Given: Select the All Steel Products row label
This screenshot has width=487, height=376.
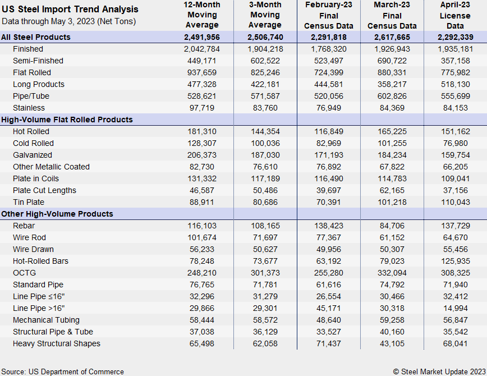Looking at the screenshot, I should click(x=36, y=37).
